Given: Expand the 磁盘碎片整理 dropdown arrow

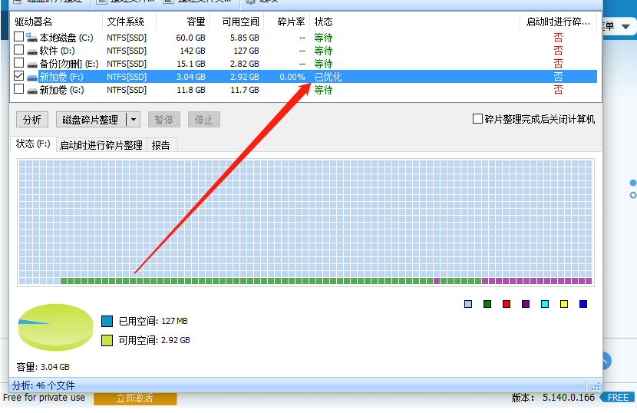Looking at the screenshot, I should pyautogui.click(x=134, y=120).
